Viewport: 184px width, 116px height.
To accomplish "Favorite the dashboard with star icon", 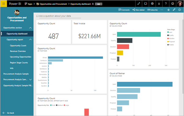I will click(168, 10).
